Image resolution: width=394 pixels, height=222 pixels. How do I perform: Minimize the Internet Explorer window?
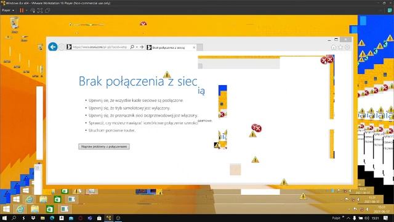tap(329, 39)
